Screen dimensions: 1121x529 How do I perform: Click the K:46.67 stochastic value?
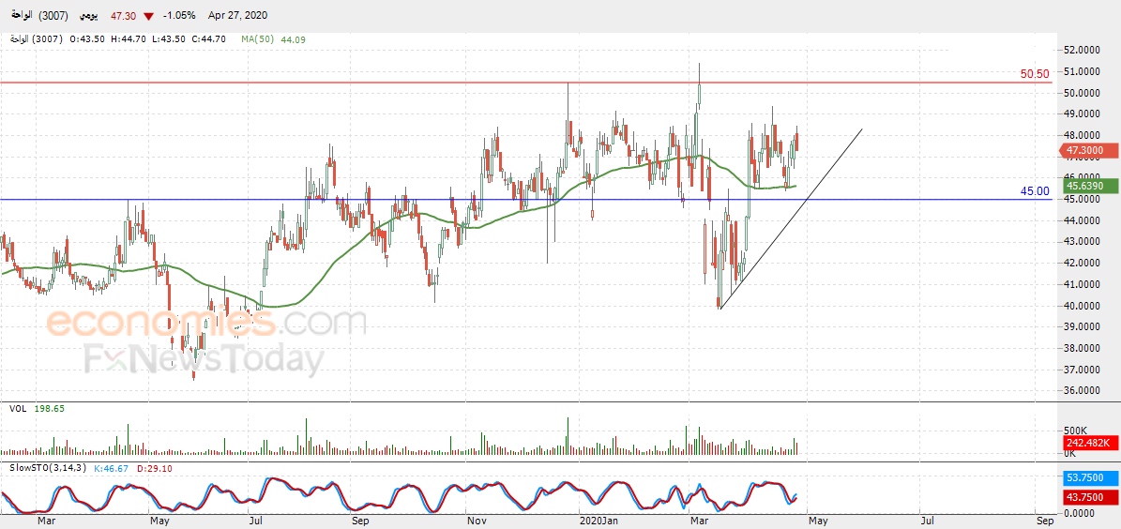[110, 468]
